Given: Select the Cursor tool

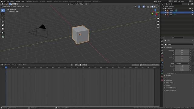Looking at the screenshot, I should tap(3, 14).
